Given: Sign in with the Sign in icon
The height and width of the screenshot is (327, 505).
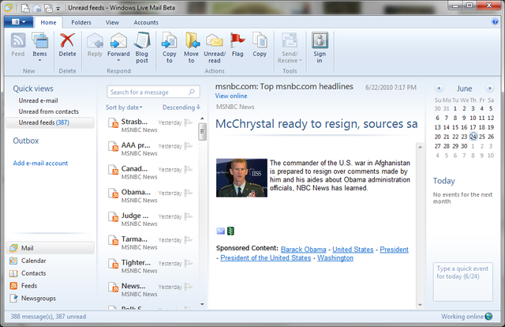Looking at the screenshot, I should pos(320,40).
